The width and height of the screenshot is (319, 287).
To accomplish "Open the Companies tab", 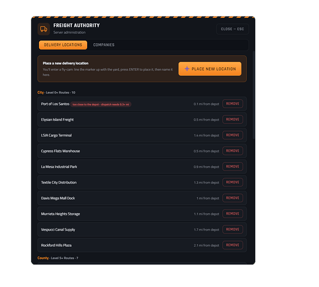I will coord(104,45).
